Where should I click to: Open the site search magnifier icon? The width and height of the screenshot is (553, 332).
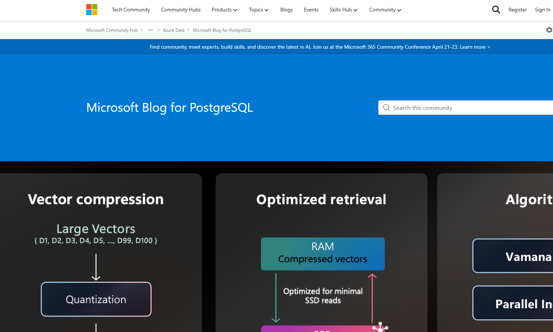click(x=496, y=10)
